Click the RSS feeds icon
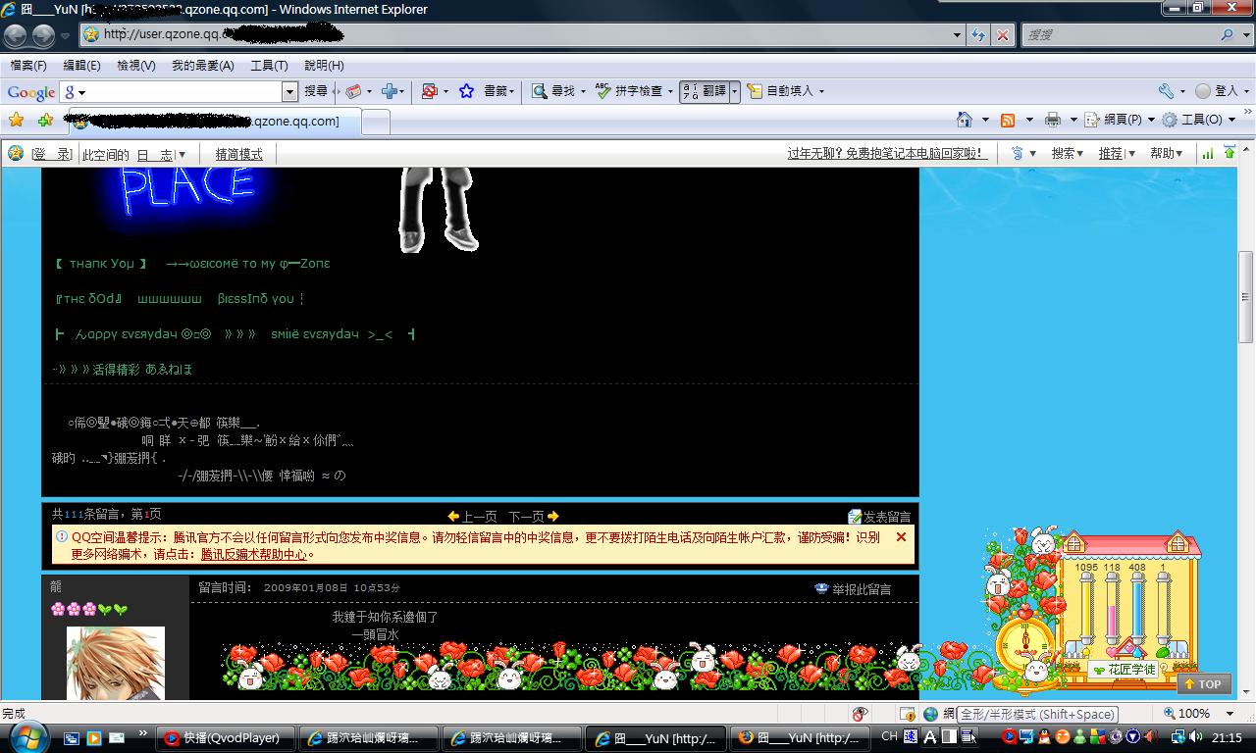Image resolution: width=1256 pixels, height=753 pixels. coord(1008,120)
